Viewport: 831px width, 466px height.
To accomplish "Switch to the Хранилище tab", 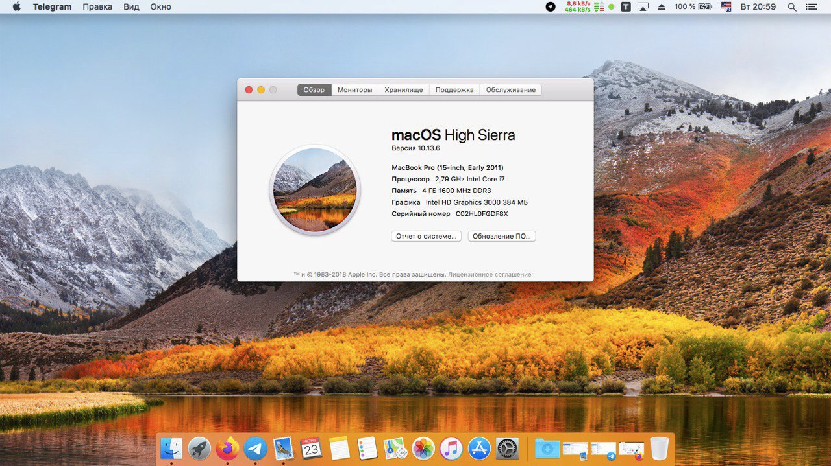I will point(404,90).
